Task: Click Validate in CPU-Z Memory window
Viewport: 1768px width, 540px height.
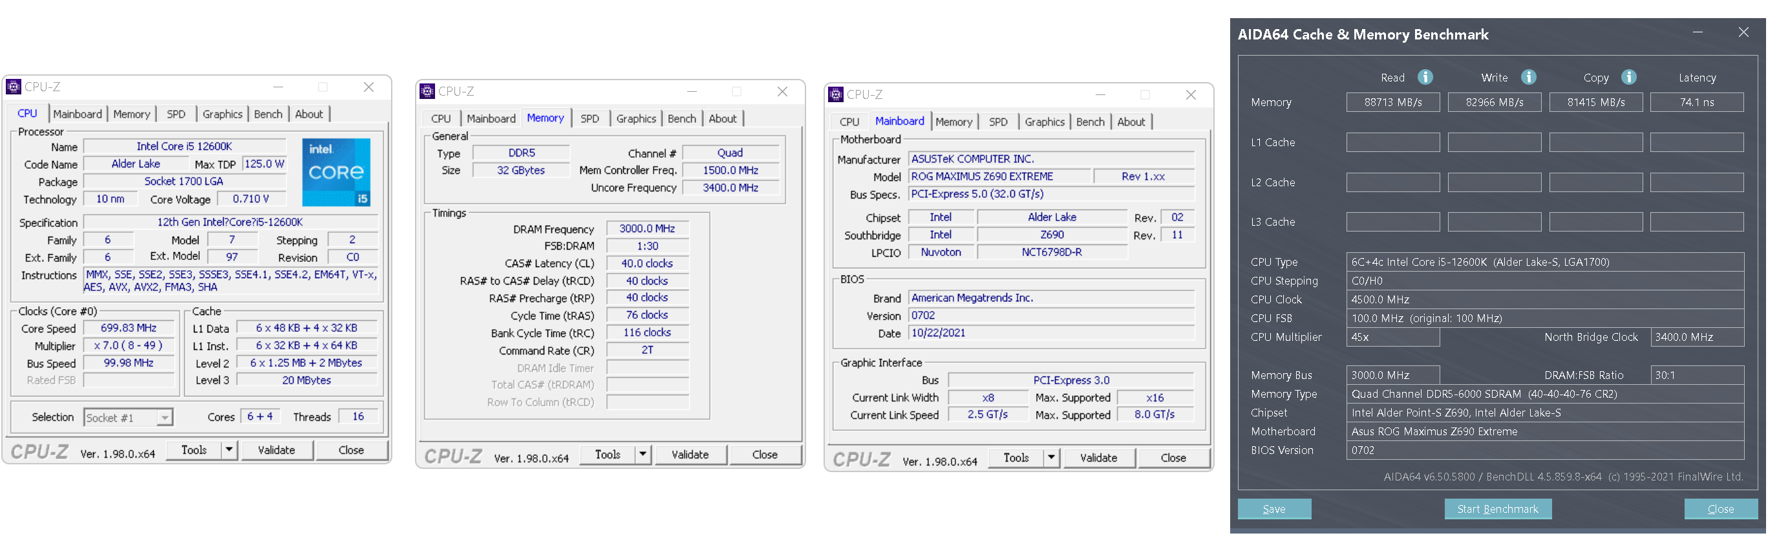Action: point(690,454)
